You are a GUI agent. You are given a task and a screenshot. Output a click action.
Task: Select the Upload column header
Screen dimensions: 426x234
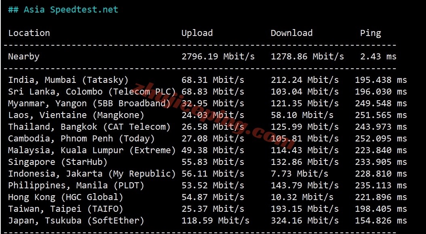tap(197, 33)
